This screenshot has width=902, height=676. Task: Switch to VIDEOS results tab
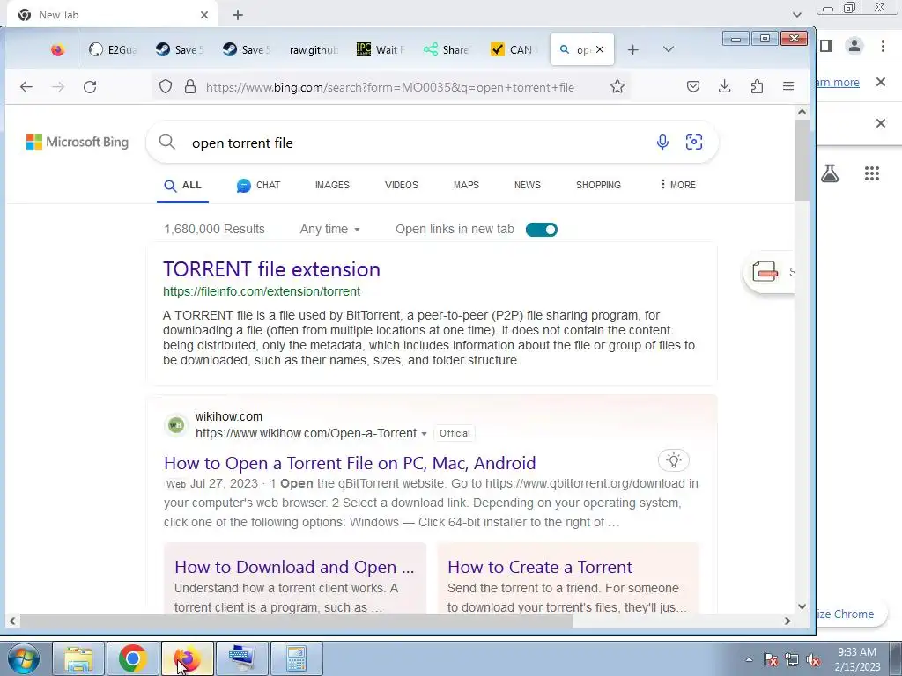(401, 185)
